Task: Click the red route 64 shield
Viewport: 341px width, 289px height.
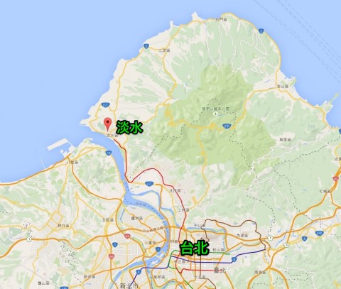Action: (128, 236)
